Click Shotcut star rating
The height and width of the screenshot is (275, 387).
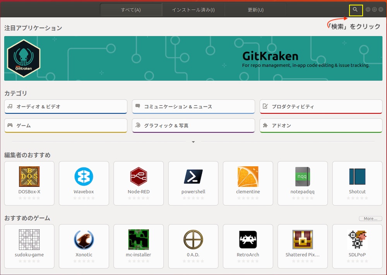pyautogui.click(x=357, y=198)
